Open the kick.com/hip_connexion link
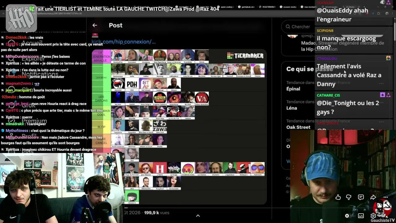396x223 pixels. (x=123, y=42)
